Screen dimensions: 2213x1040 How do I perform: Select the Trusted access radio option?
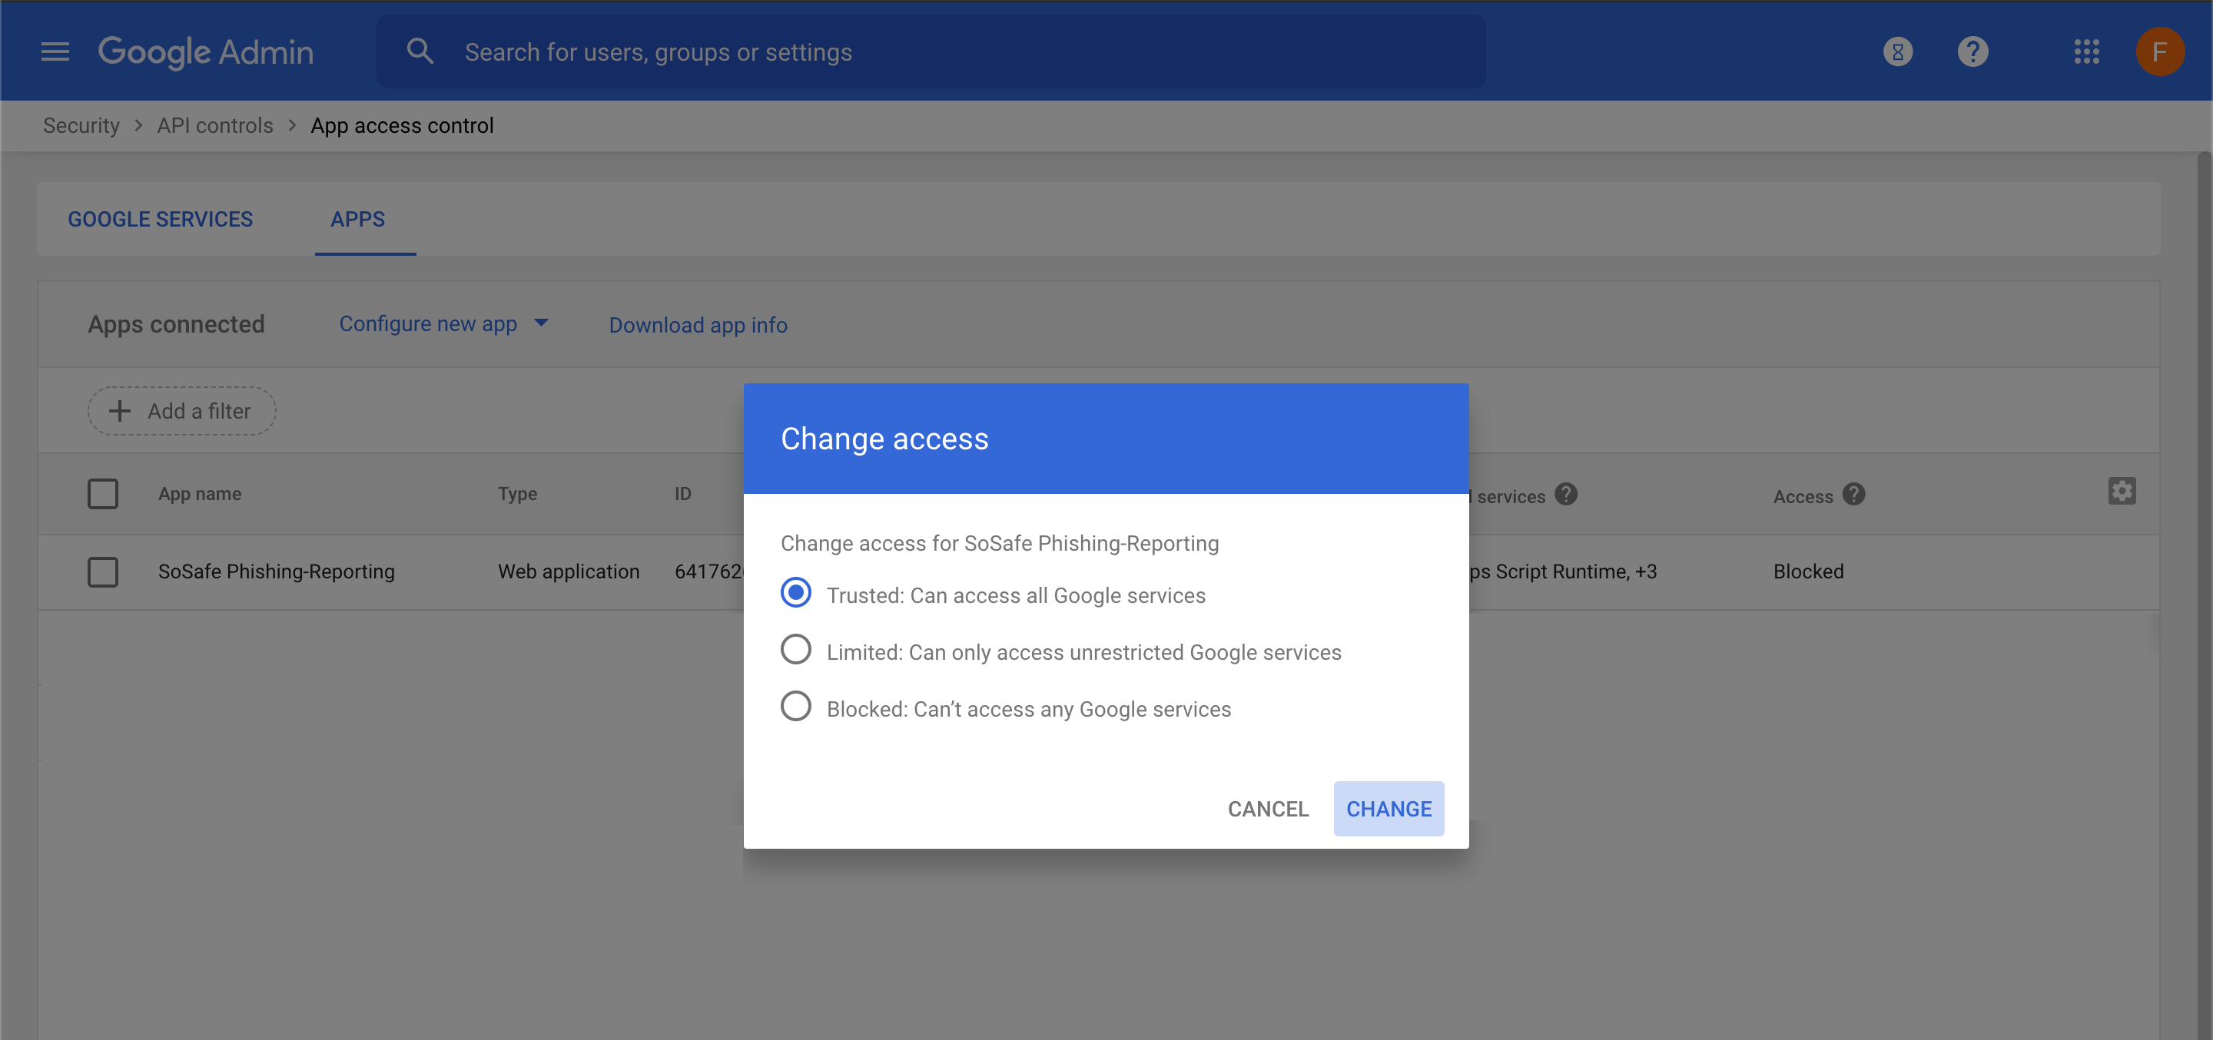(795, 594)
